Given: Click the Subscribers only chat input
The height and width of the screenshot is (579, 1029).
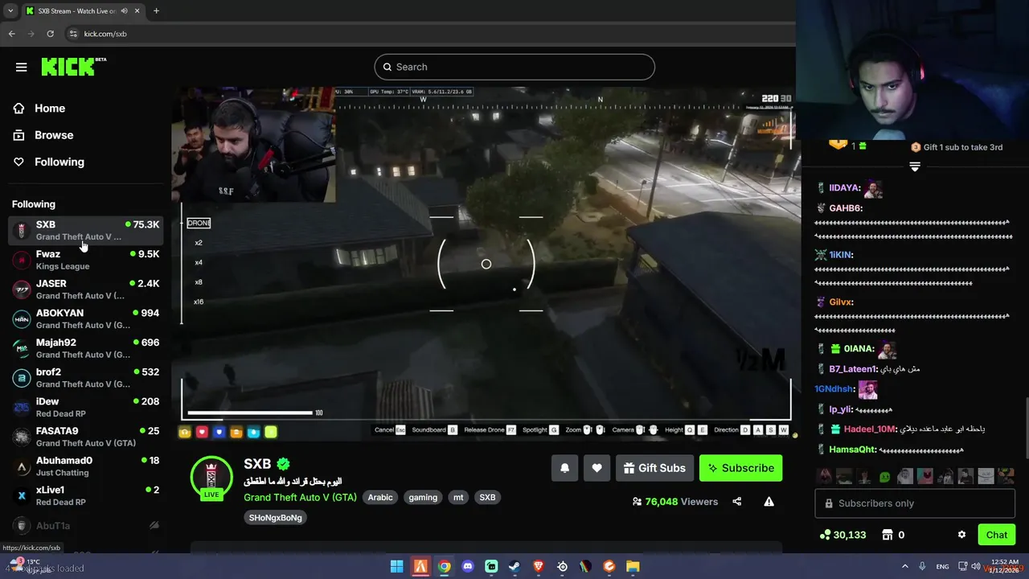Looking at the screenshot, I should [x=915, y=503].
